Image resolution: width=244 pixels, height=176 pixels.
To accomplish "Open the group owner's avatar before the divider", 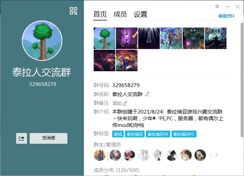I will [x=100, y=155].
